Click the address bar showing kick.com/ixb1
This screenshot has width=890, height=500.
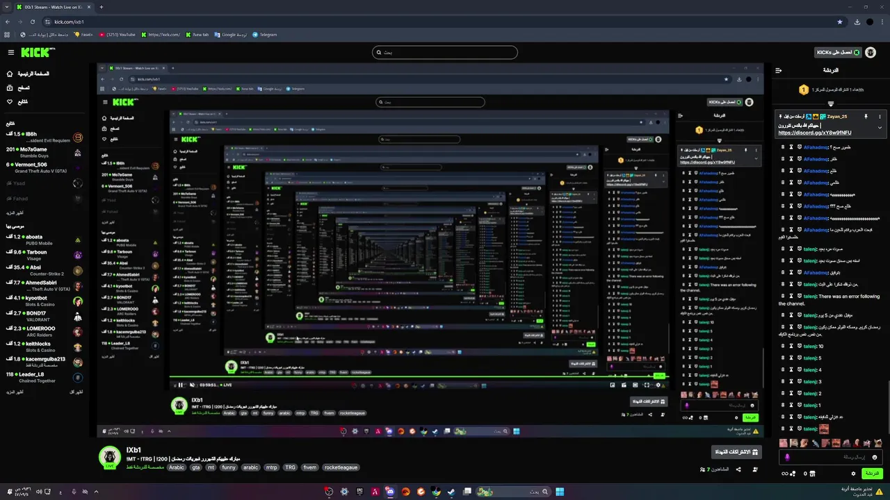tap(438, 22)
